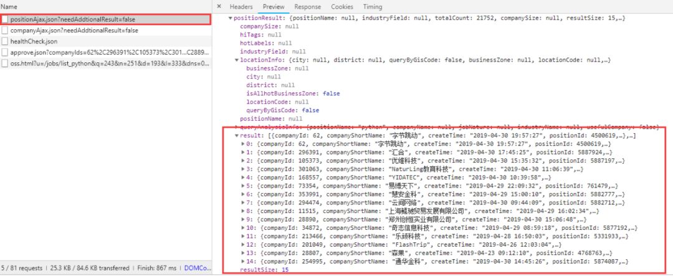
Task: Close the request details pane
Action: (218, 7)
